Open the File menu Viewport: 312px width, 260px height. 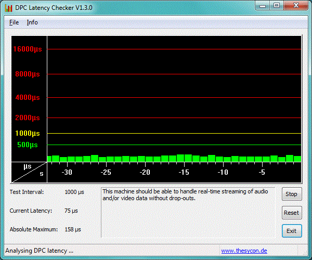(x=14, y=22)
